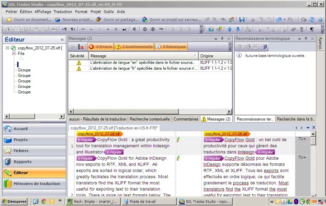Collapse the copyflow_2012_07-25.xlf tree node
Image resolution: width=326 pixels, height=206 pixels.
click(x=7, y=48)
